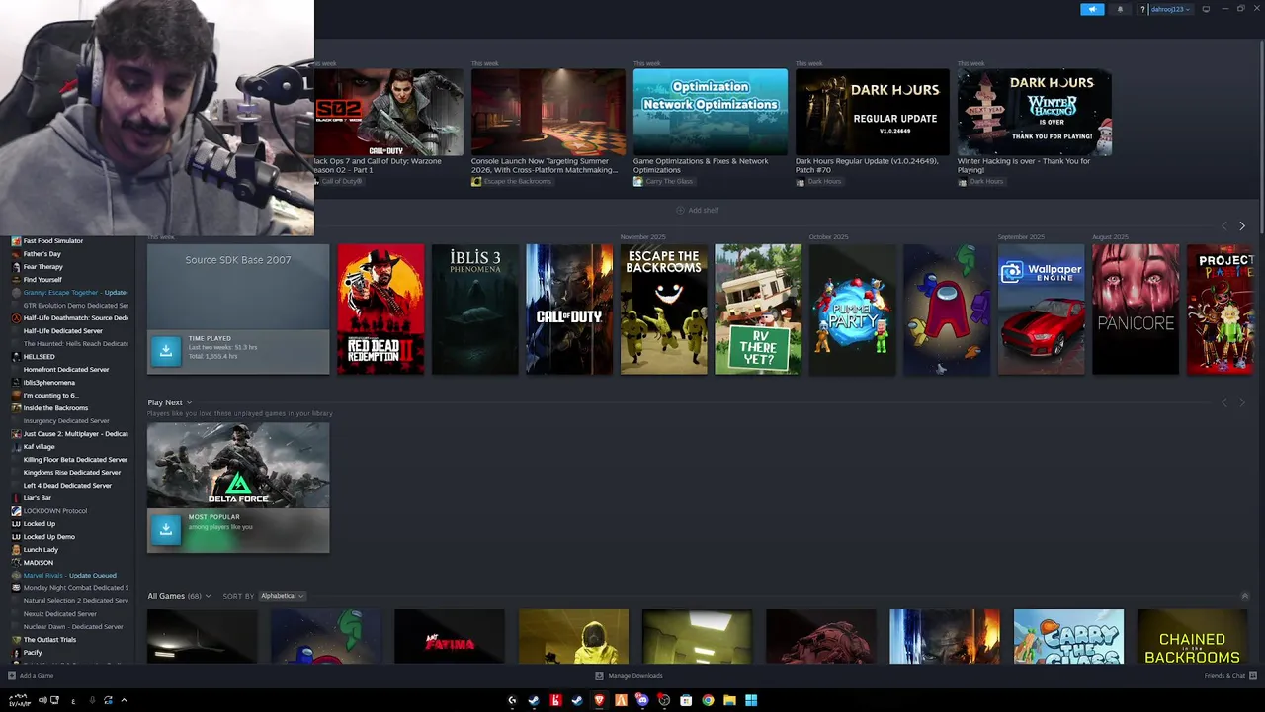
Task: Switch to Big Picture mode icon
Action: tap(1206, 9)
